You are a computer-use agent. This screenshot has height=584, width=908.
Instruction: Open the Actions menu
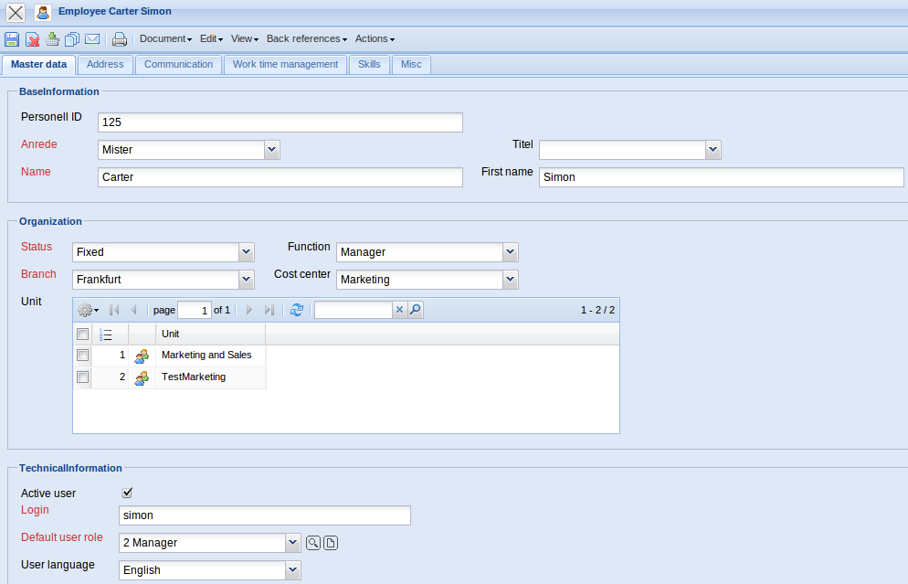pyautogui.click(x=375, y=39)
